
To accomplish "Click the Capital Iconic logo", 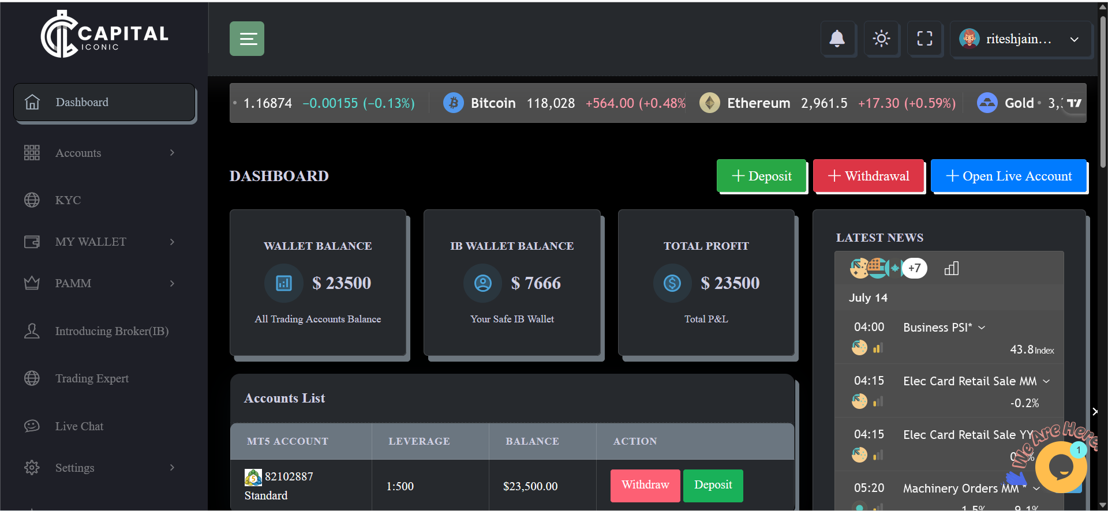I will click(x=104, y=35).
